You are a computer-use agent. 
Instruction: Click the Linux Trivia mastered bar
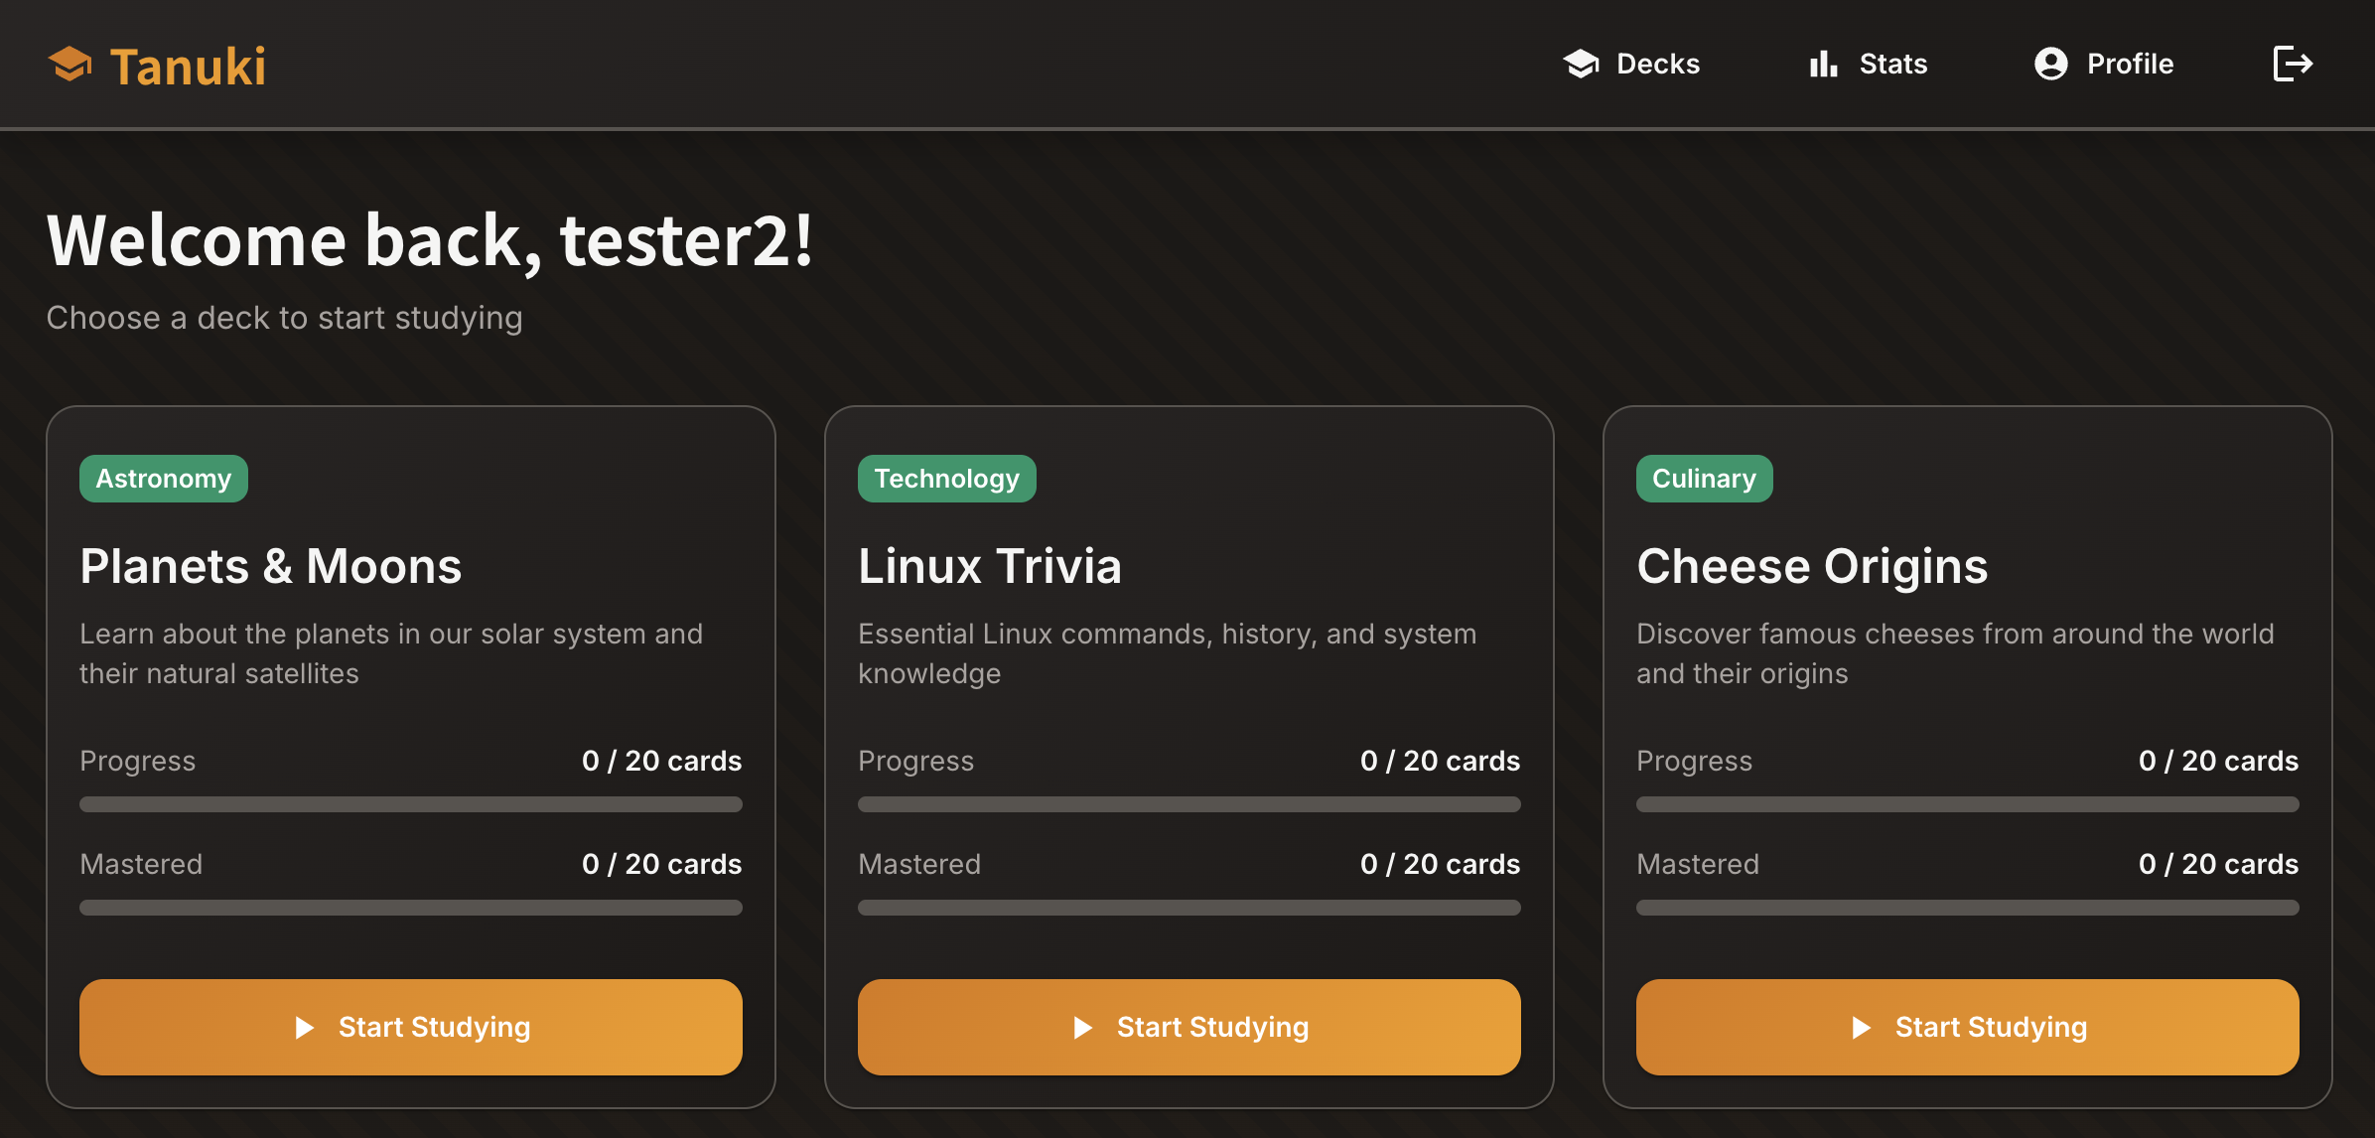(x=1188, y=908)
